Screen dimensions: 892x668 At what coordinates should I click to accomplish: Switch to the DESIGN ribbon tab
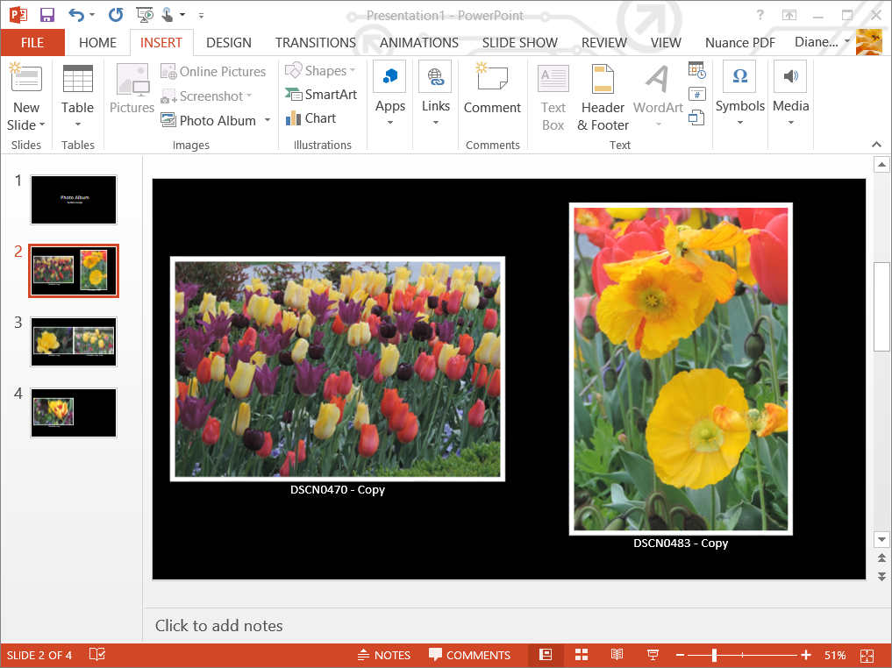pyautogui.click(x=228, y=42)
